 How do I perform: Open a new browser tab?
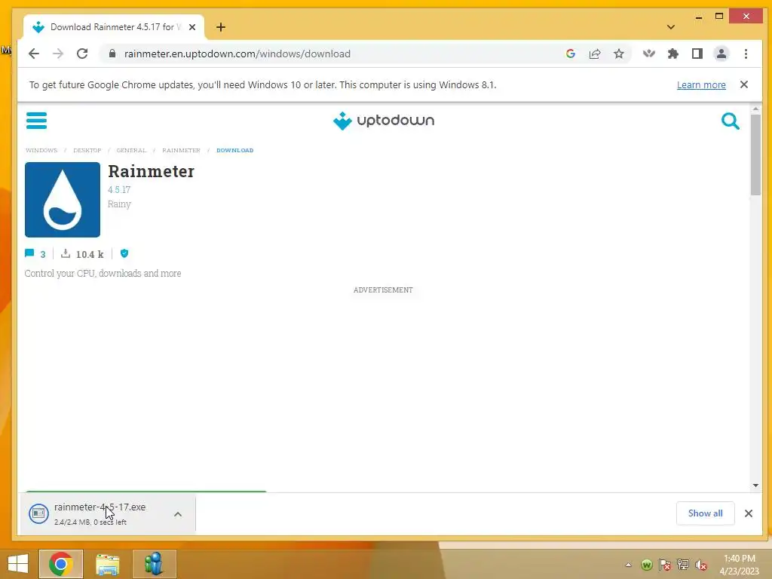(221, 27)
